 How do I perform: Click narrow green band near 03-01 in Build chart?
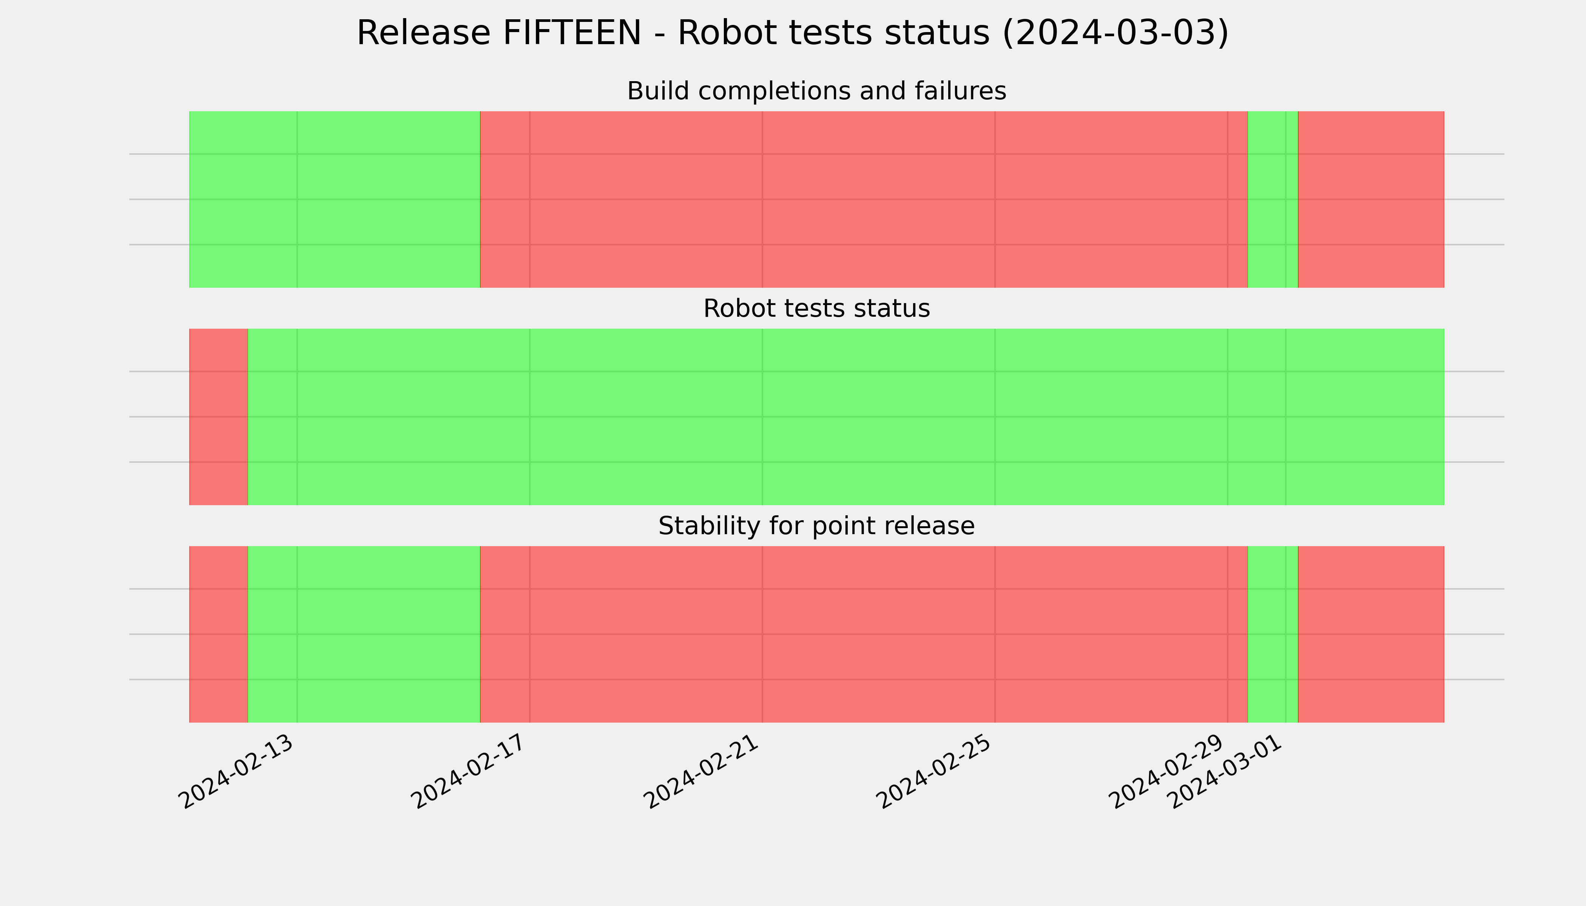click(x=1273, y=199)
